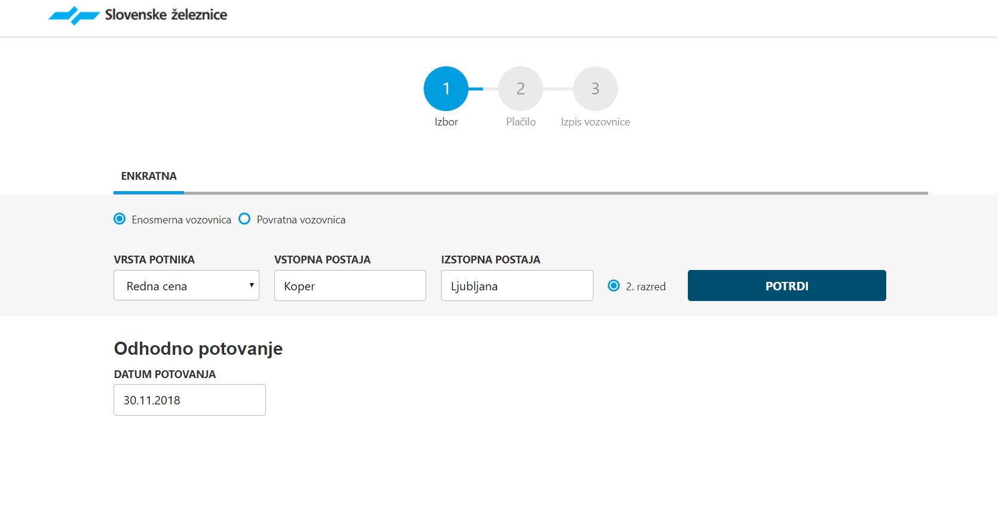Click the Izstopna postaja field with Ljubljana
This screenshot has height=525, width=998.
pos(517,285)
